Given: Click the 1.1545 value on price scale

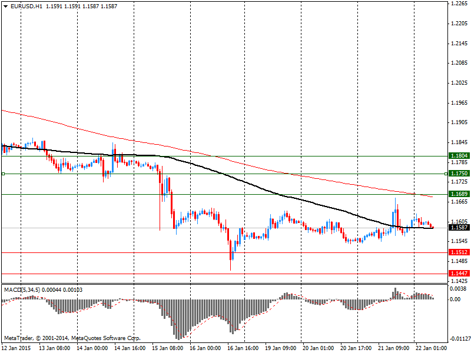Looking at the screenshot, I should point(460,241).
